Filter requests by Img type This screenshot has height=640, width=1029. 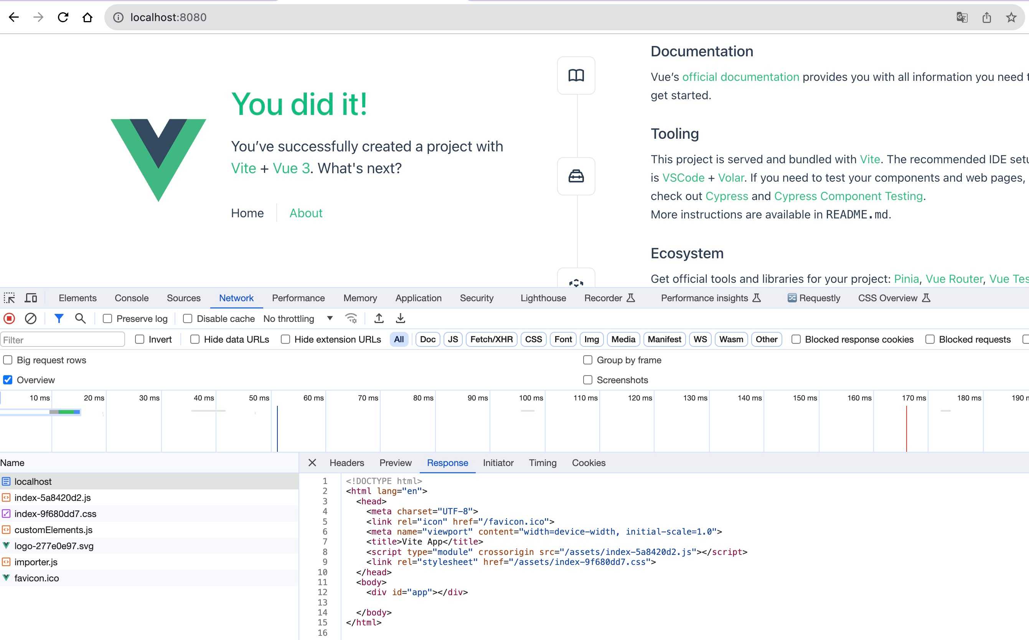[x=591, y=340]
